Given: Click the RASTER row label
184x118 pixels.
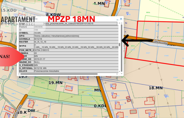Looking at the screenshot, I should pyautogui.click(x=24, y=42).
